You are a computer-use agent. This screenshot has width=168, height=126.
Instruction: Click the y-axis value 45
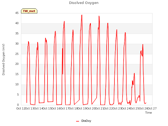[x=17, y=13]
